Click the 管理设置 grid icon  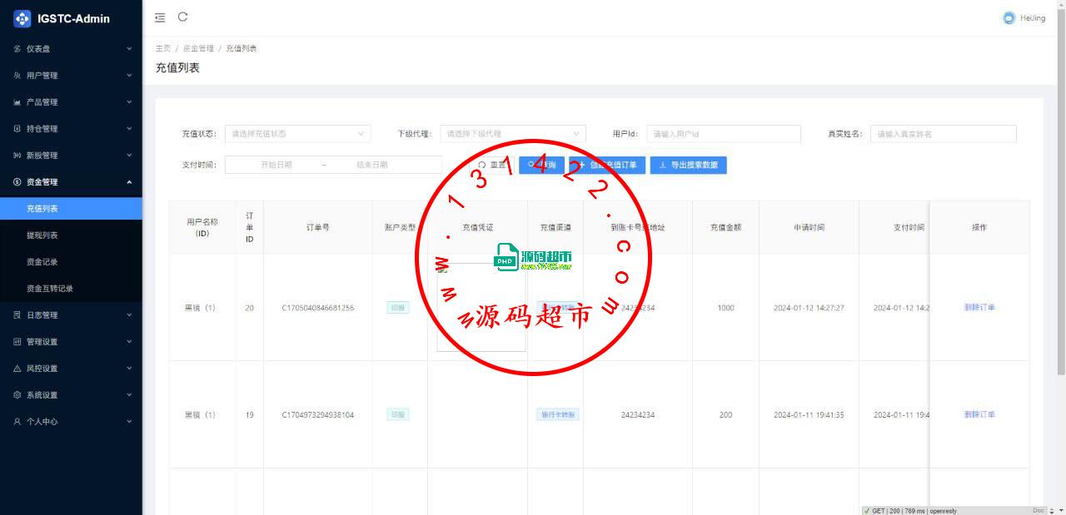pos(17,342)
